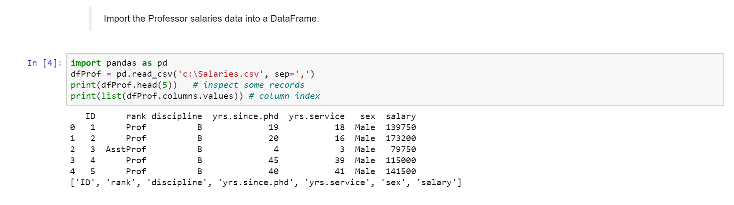This screenshot has width=734, height=205.
Task: Click the AsstProf rank value in output
Action: click(x=126, y=149)
